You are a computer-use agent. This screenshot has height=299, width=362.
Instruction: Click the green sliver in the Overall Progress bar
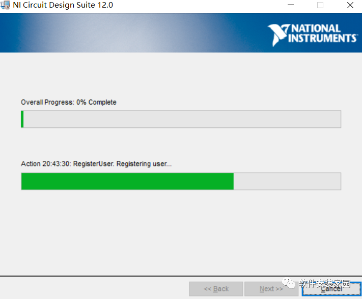pyautogui.click(x=22, y=119)
